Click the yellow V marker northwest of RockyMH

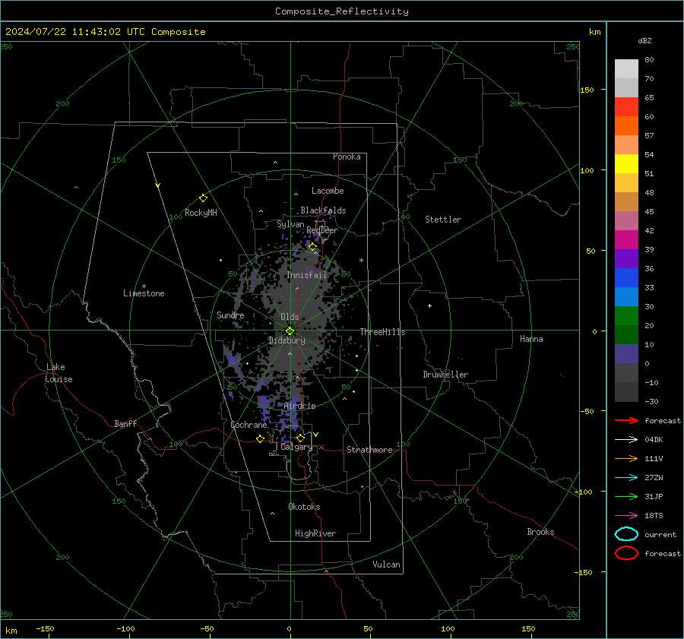point(158,185)
